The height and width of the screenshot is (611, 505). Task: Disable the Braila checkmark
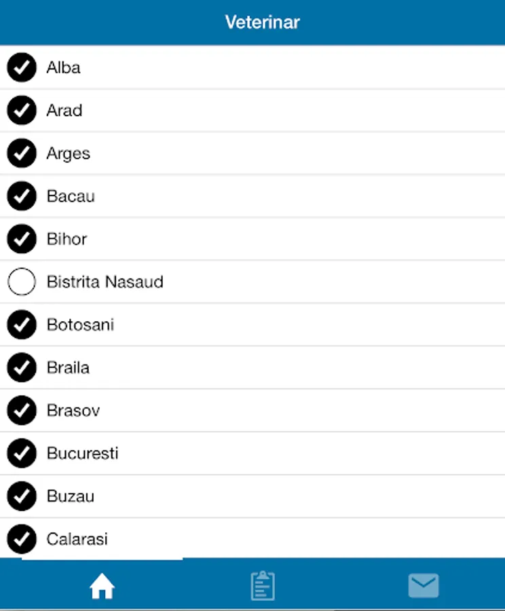[x=22, y=367]
